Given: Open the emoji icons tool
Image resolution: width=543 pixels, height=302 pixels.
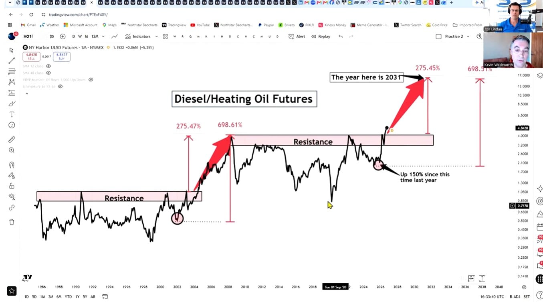Looking at the screenshot, I should 12,125.
